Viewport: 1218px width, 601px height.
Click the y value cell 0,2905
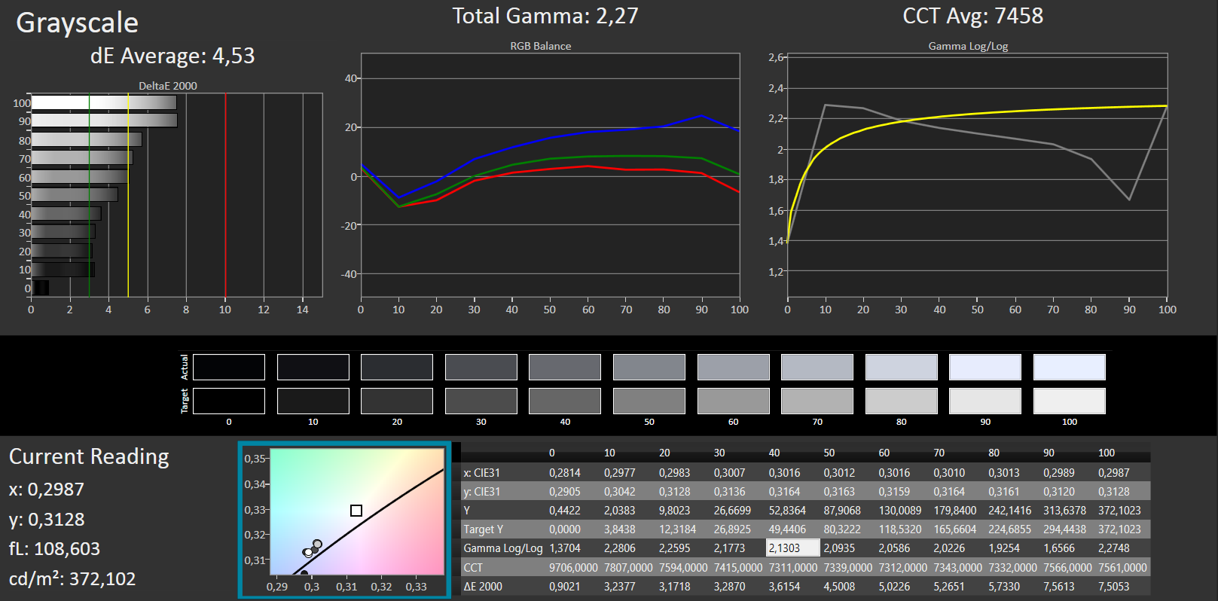(565, 492)
